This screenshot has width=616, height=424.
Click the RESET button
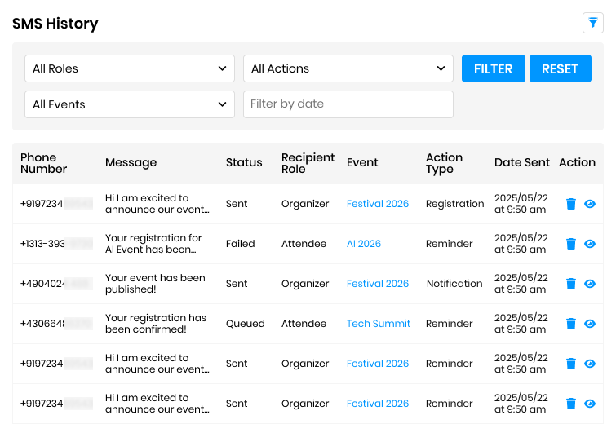[561, 68]
